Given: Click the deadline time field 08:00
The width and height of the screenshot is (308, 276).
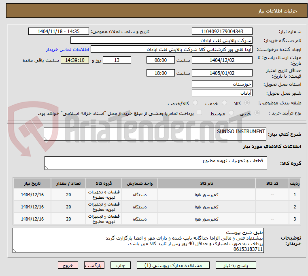Looking at the screenshot, I should (x=161, y=60).
